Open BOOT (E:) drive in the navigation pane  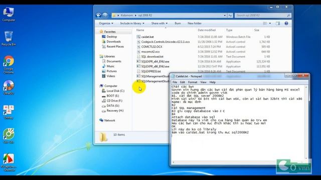[x=112, y=95]
